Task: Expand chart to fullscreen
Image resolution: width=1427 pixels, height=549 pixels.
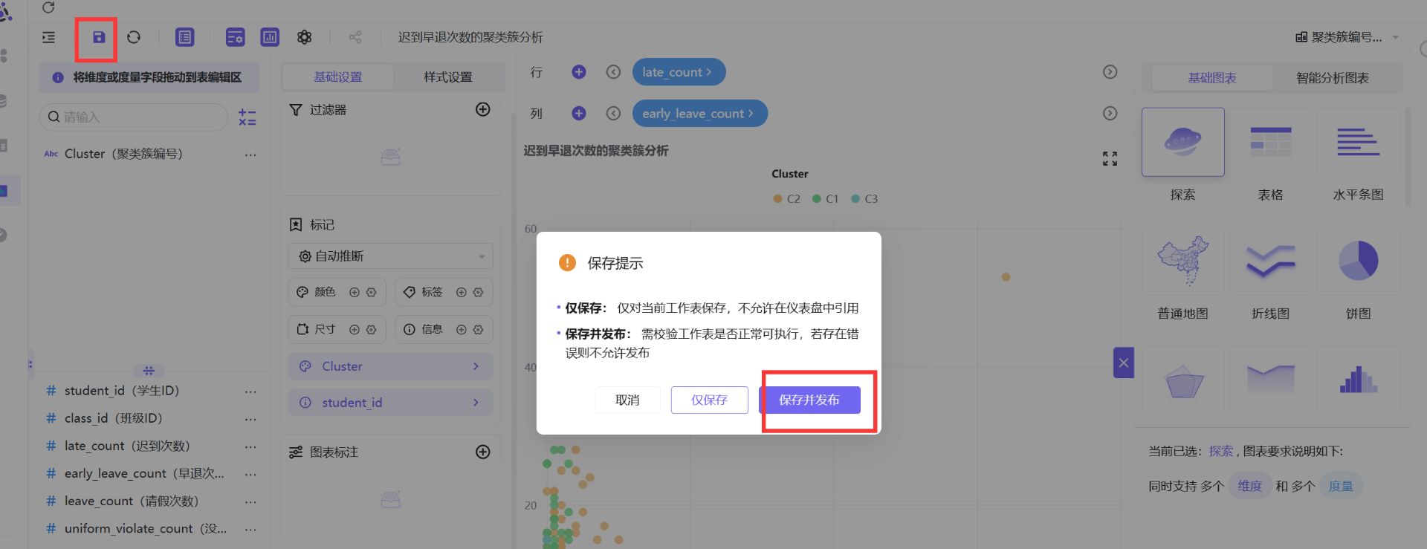Action: [x=1110, y=158]
